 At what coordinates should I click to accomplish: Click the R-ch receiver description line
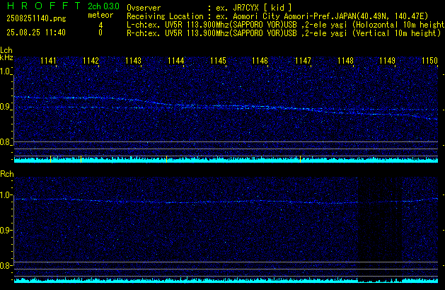[x=284, y=33]
